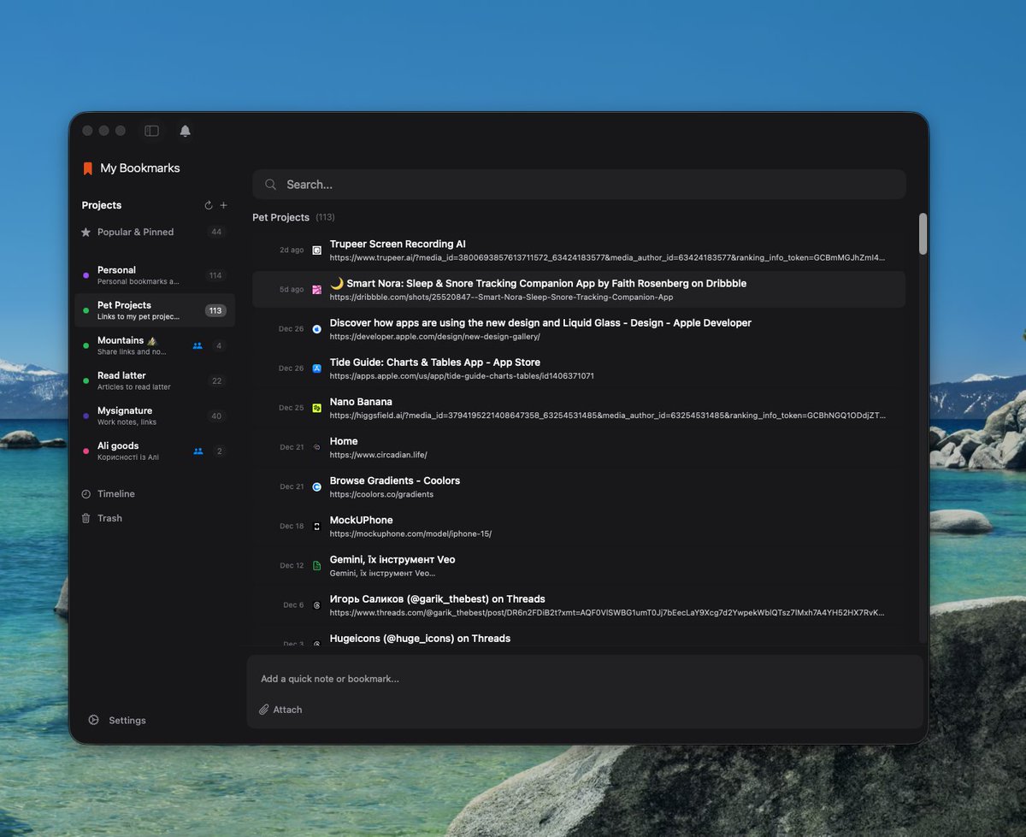1026x837 pixels.
Task: Open Browse Gradients - Coolors bookmark
Action: coord(578,486)
